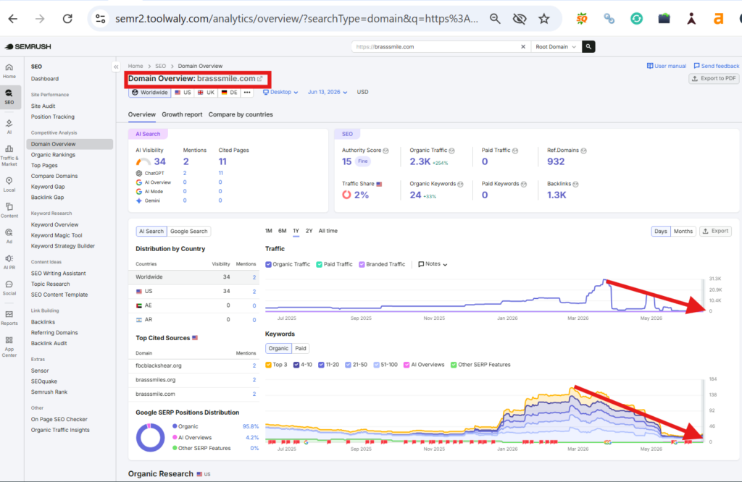Open the Content section icon
The width and height of the screenshot is (742, 482).
9,211
